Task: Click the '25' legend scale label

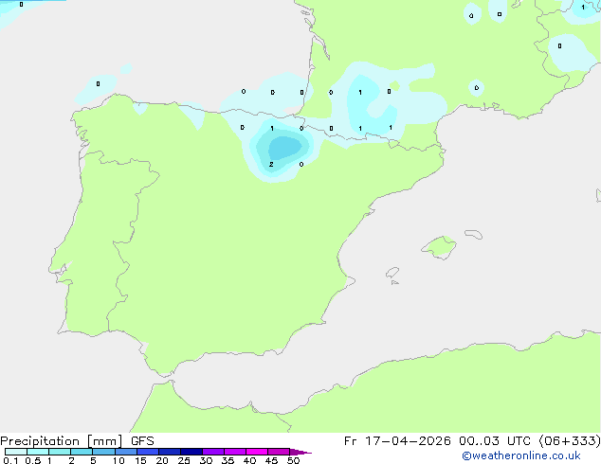Action: (184, 460)
